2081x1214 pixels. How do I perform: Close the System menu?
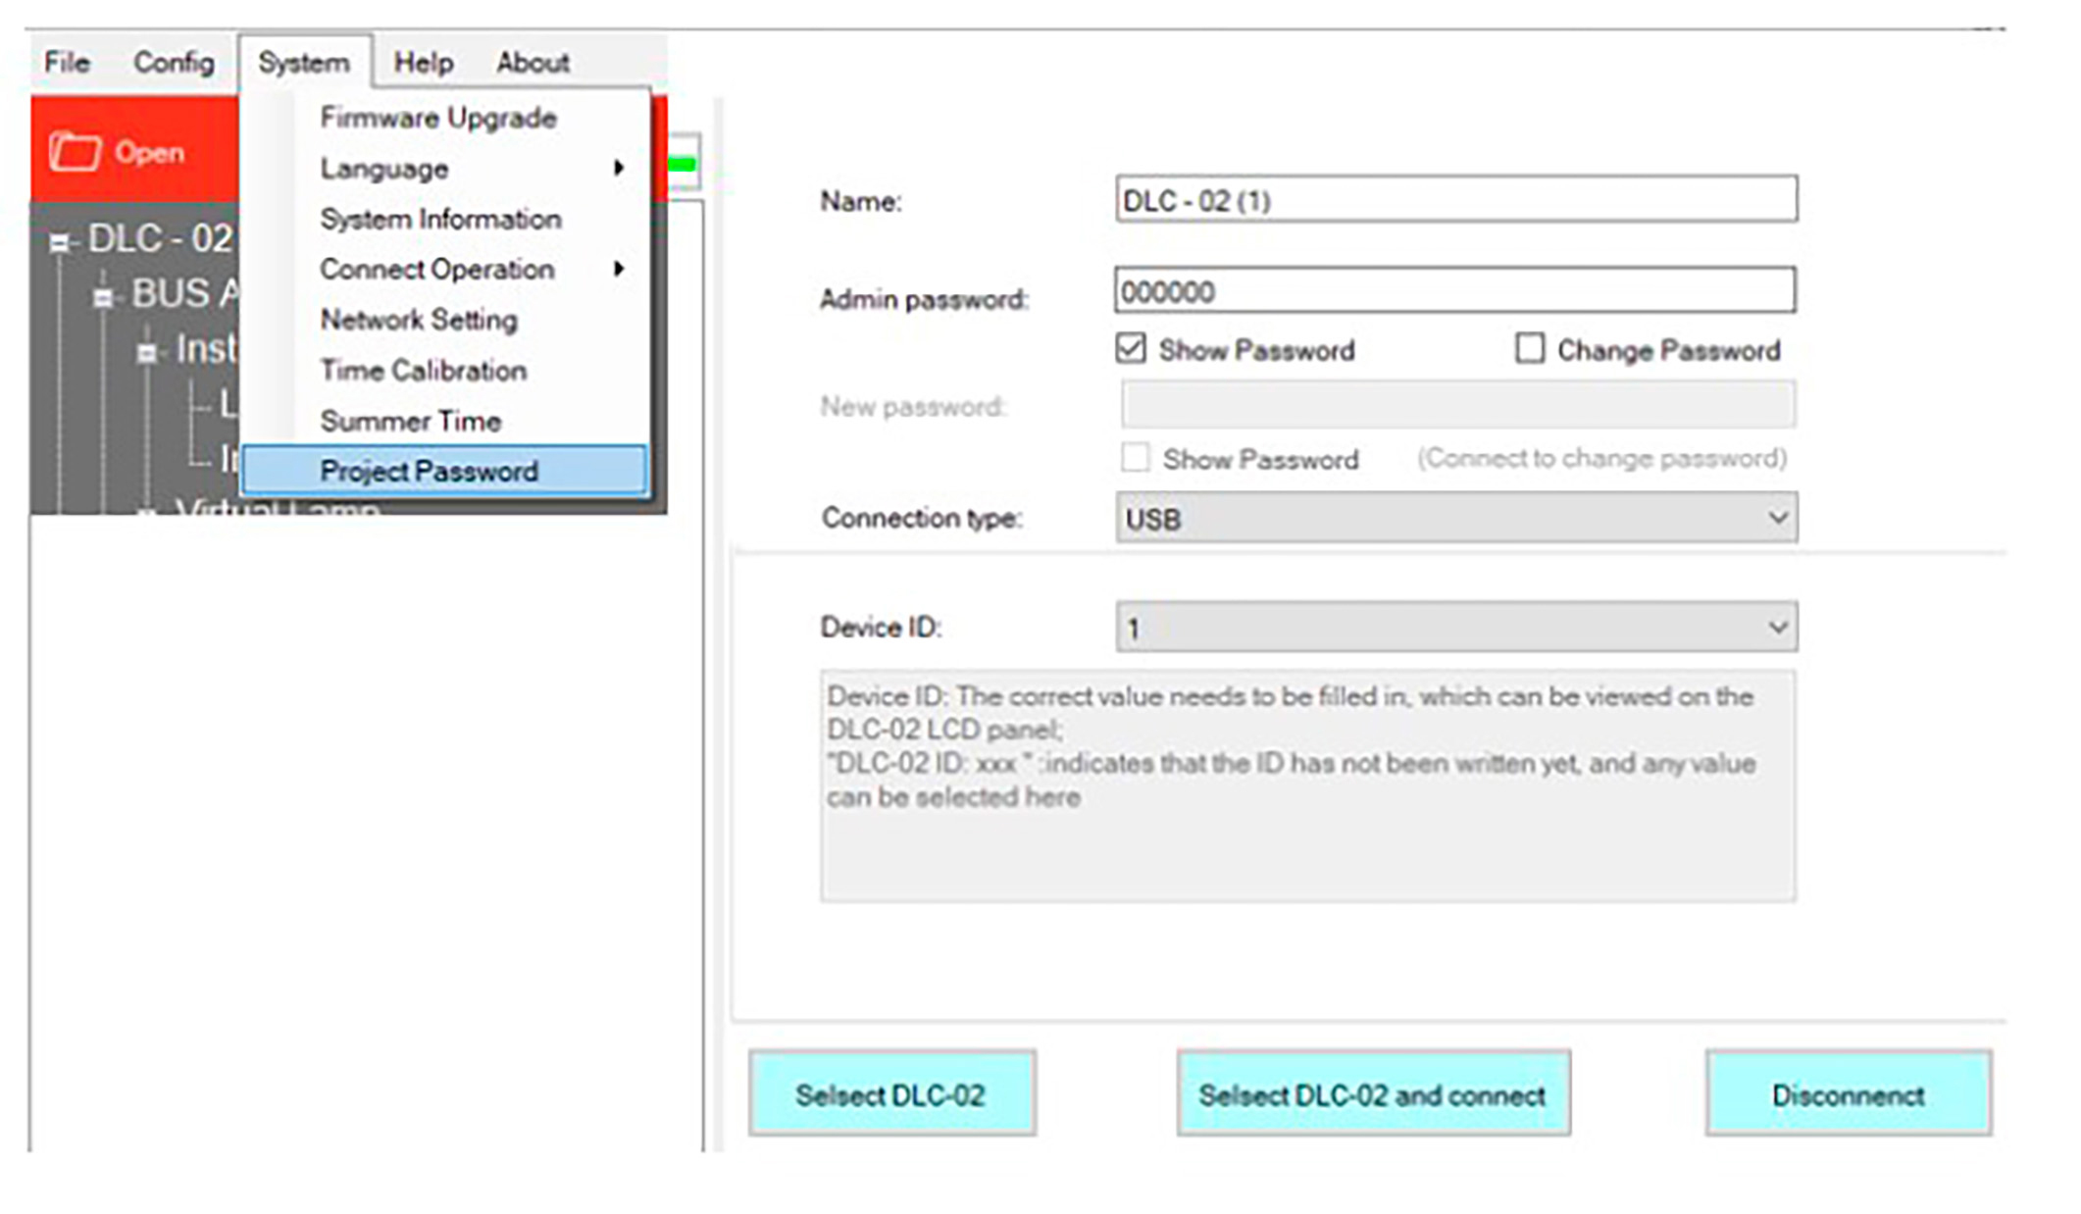(x=304, y=63)
